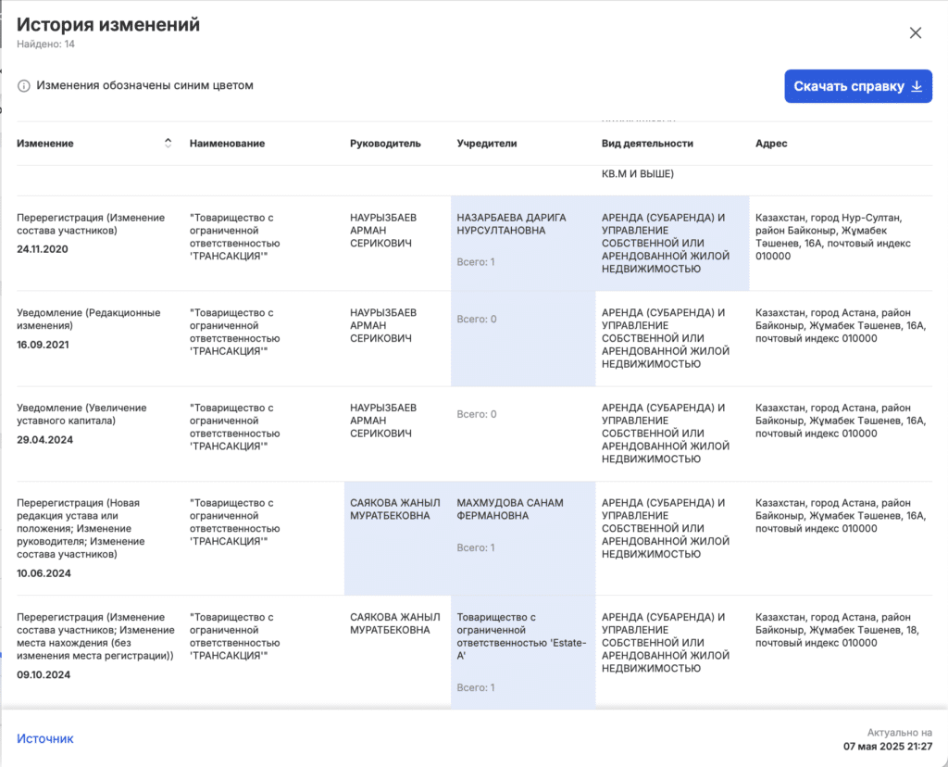Select the date 29.04.2024

(x=44, y=440)
